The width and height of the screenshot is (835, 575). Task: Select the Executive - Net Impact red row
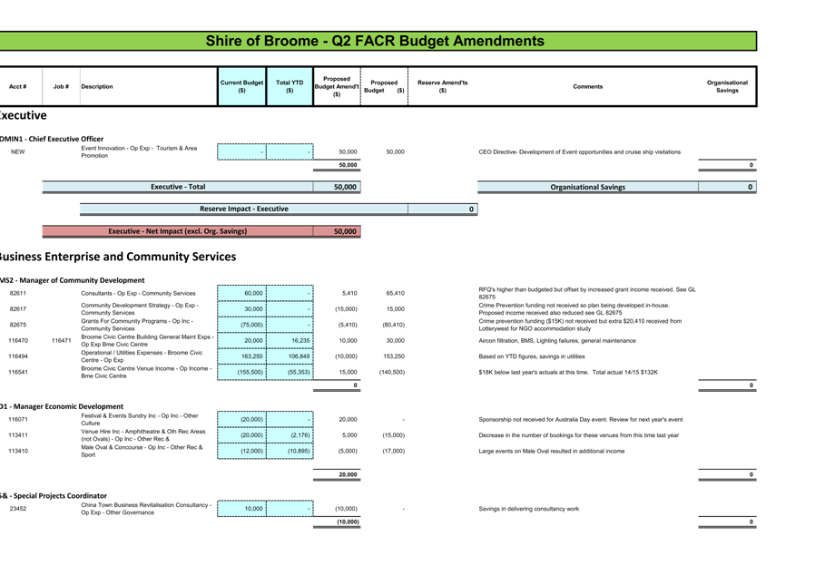click(177, 231)
